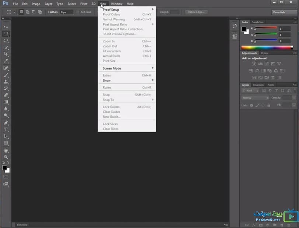
Task: Switch to the Channels tab
Action: (x=258, y=85)
